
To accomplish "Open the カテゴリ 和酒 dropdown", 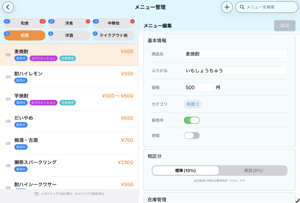I will (193, 104).
